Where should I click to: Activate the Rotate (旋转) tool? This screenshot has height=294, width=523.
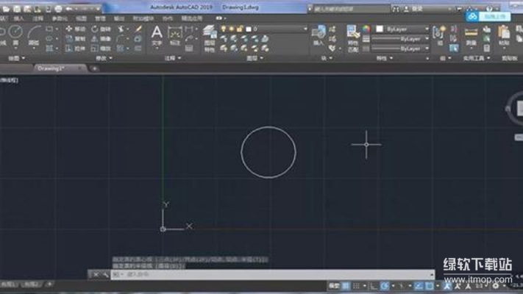pyautogui.click(x=101, y=29)
